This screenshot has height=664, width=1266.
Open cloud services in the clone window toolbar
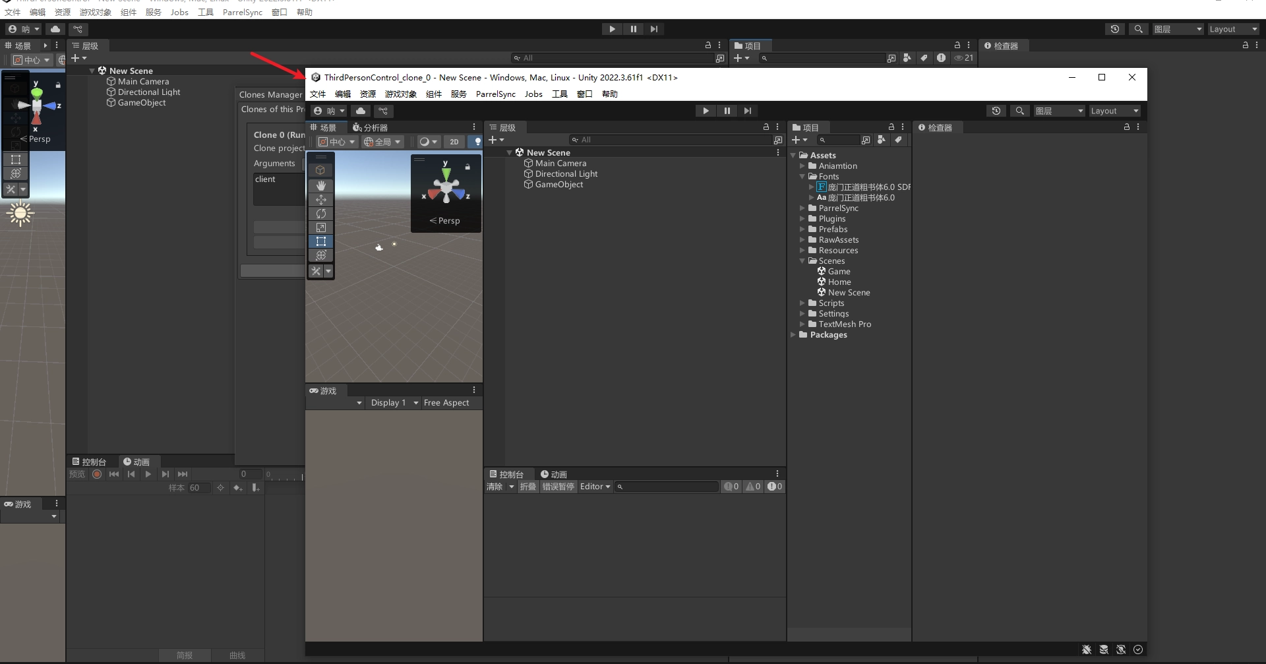tap(361, 111)
